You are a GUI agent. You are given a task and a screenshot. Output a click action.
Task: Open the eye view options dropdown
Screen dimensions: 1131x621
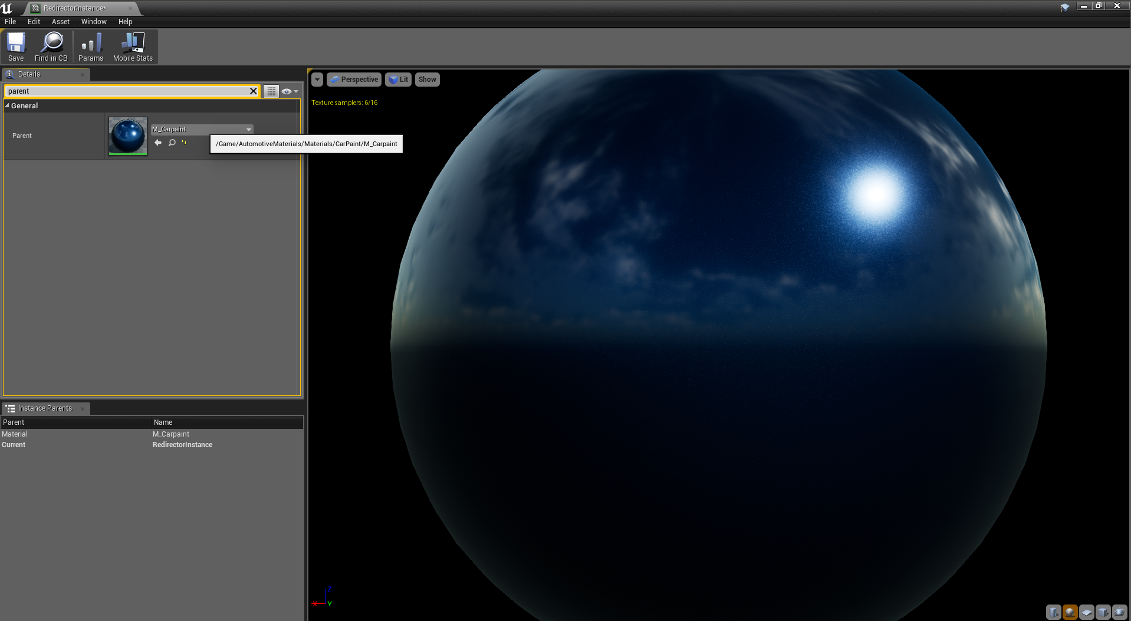tap(290, 91)
